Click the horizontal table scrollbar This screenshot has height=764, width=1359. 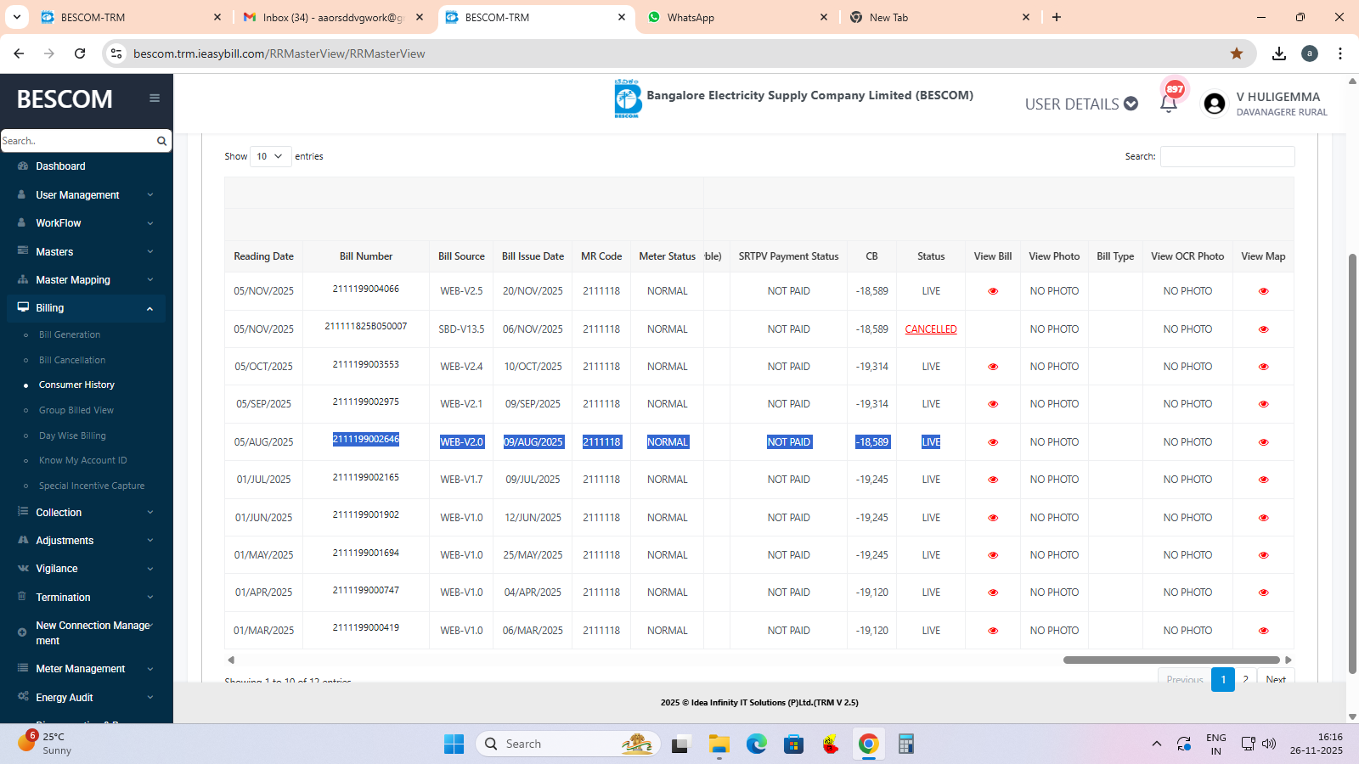click(x=1170, y=660)
